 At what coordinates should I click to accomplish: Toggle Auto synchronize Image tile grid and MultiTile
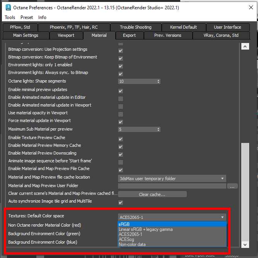pyautogui.click(x=121, y=203)
